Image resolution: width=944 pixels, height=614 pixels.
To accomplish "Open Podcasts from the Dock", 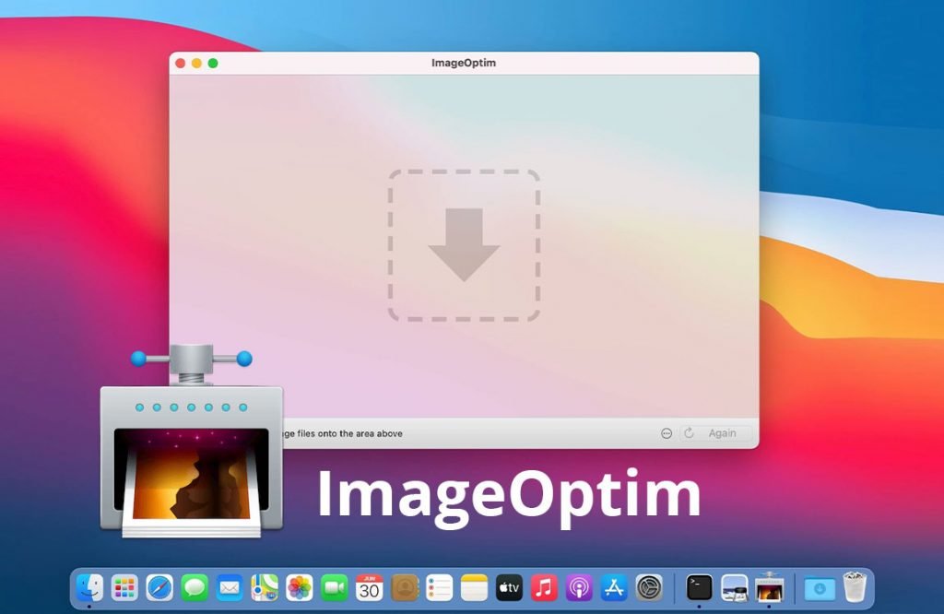I will pyautogui.click(x=579, y=587).
